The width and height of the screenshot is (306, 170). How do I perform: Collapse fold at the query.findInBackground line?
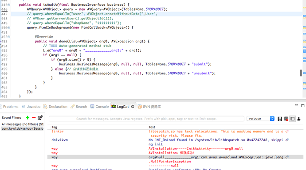[9, 27]
